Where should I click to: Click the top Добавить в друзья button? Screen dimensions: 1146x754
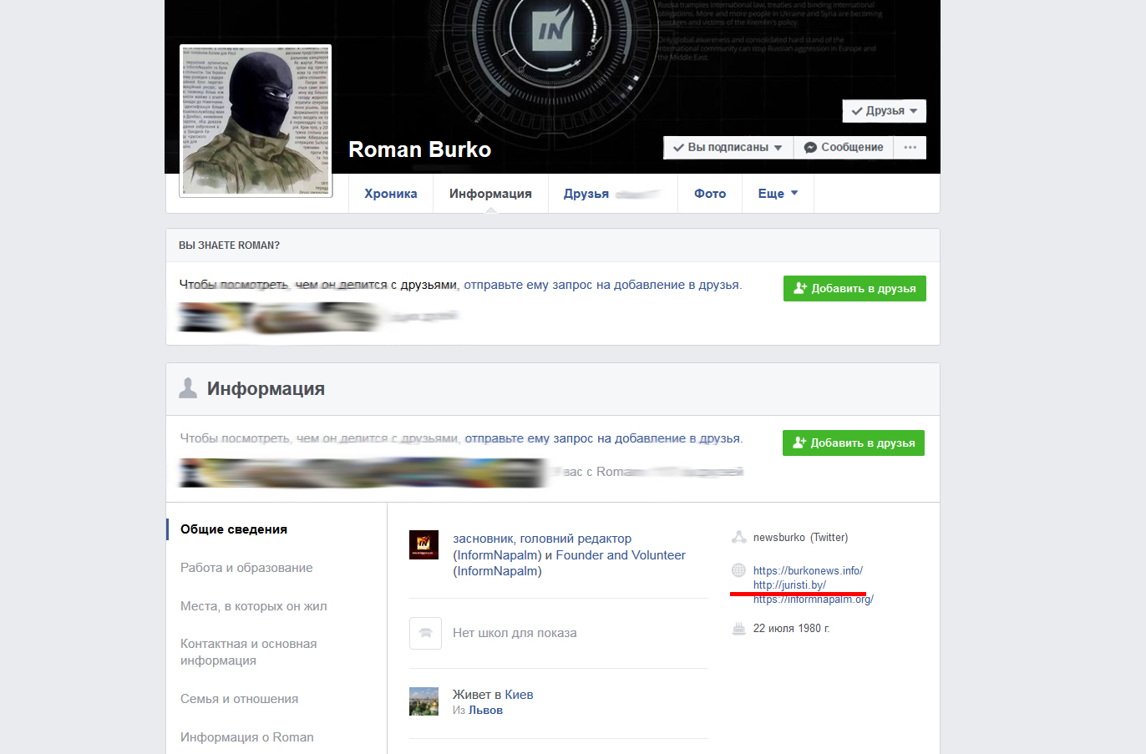(854, 289)
